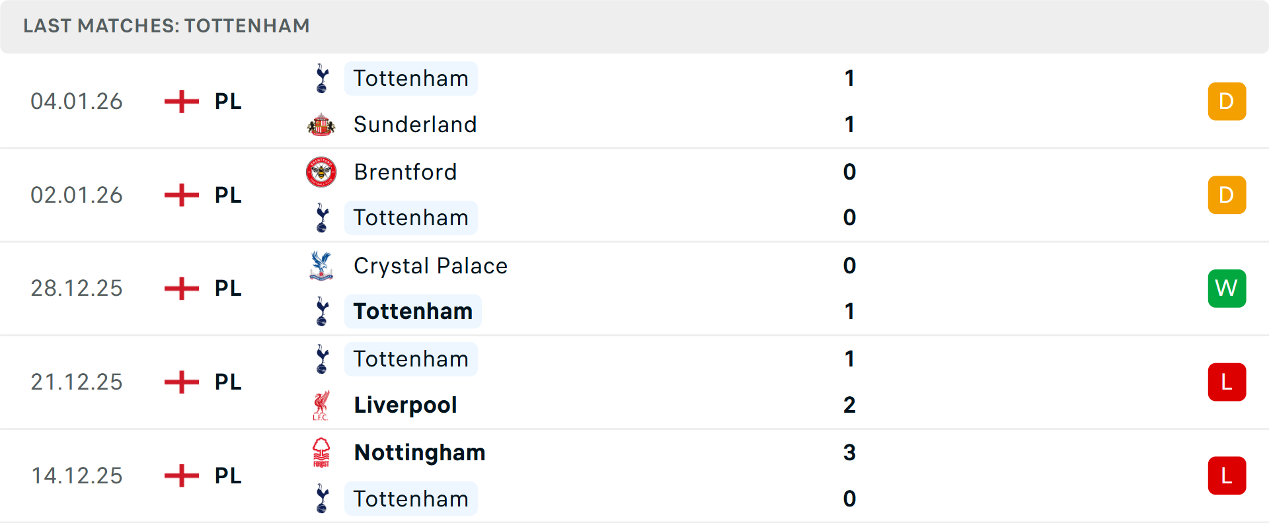
Task: Click the Liverpool club crest icon
Action: click(321, 405)
